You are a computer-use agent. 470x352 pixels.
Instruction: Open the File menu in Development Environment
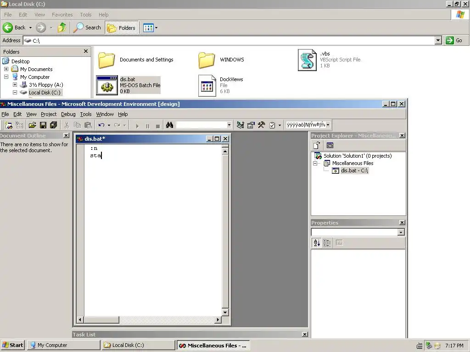(5, 114)
